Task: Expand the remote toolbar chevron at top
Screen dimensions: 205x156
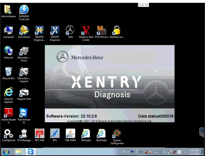Action: pyautogui.click(x=147, y=5)
